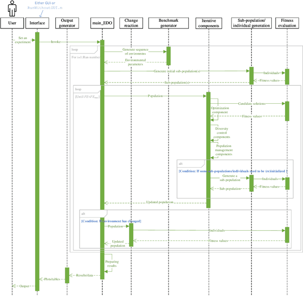Screen dimensions: 303x296
Task: Click 'Generate initial sub-population(s)' message label
Action: click(177, 71)
